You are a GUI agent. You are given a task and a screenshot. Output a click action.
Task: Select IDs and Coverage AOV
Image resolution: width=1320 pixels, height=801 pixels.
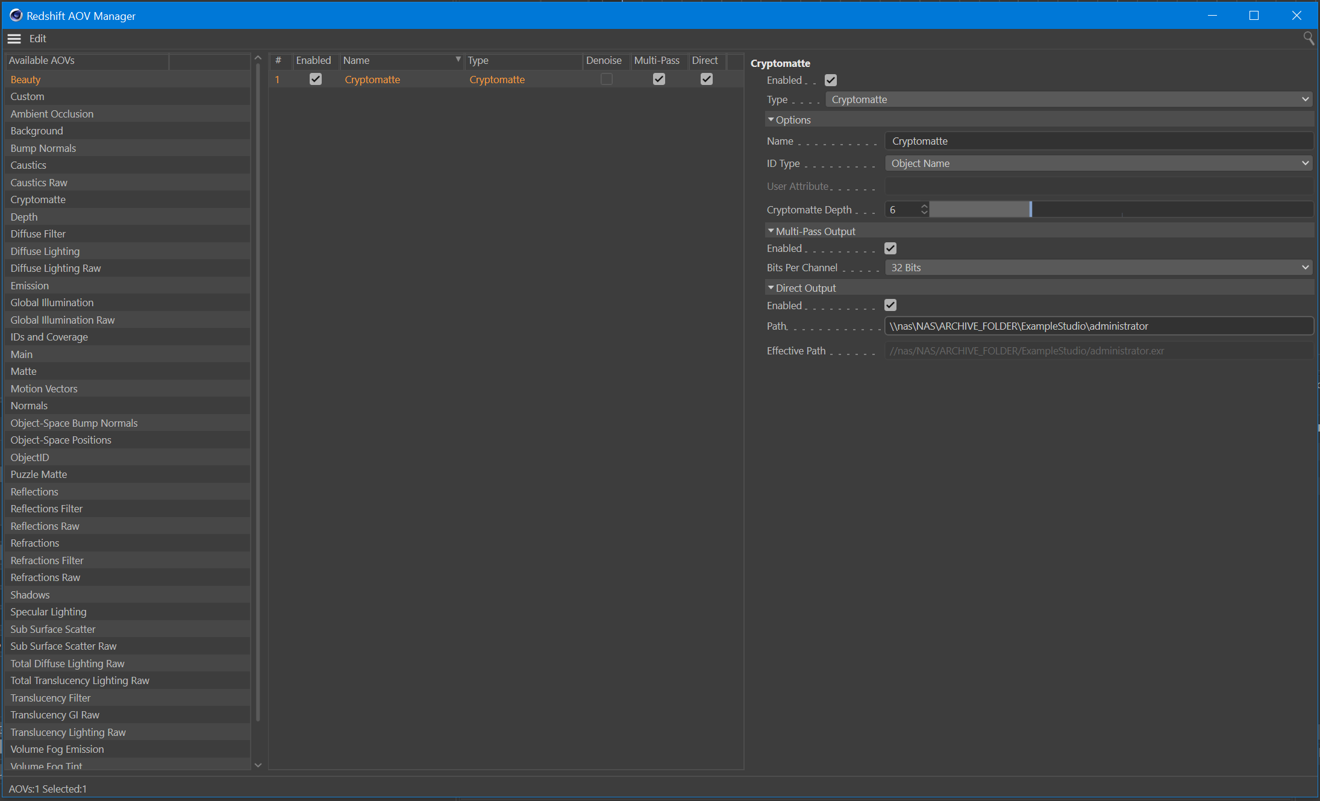128,337
